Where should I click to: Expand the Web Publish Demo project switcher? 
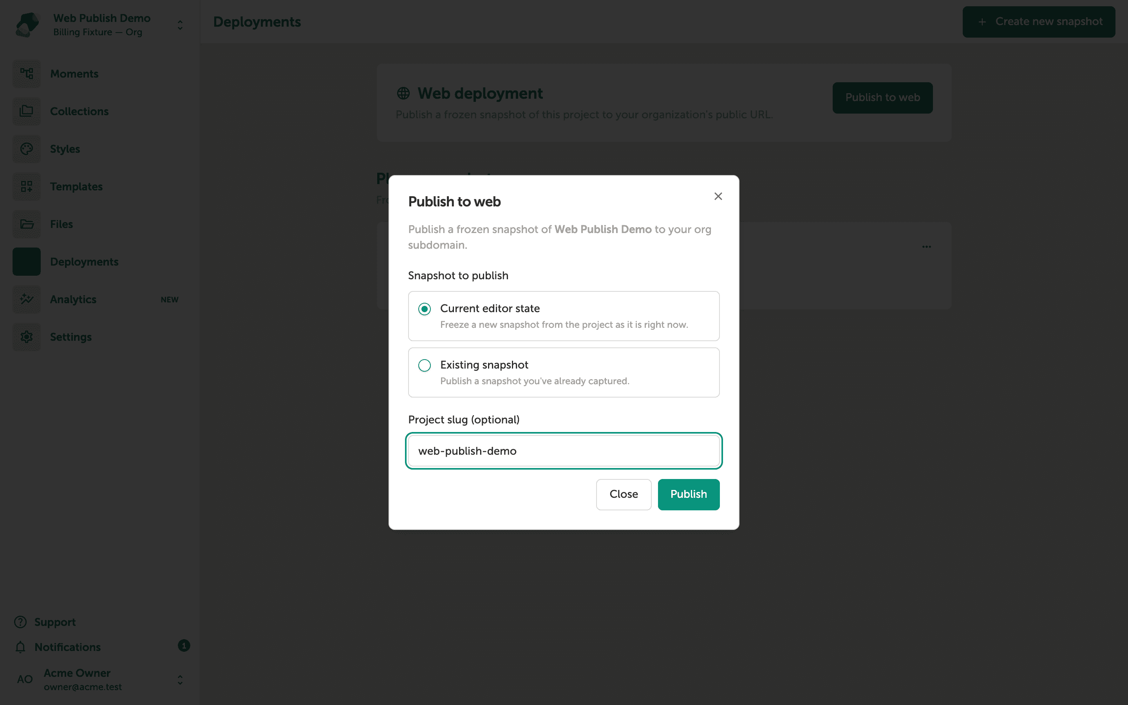coord(180,25)
